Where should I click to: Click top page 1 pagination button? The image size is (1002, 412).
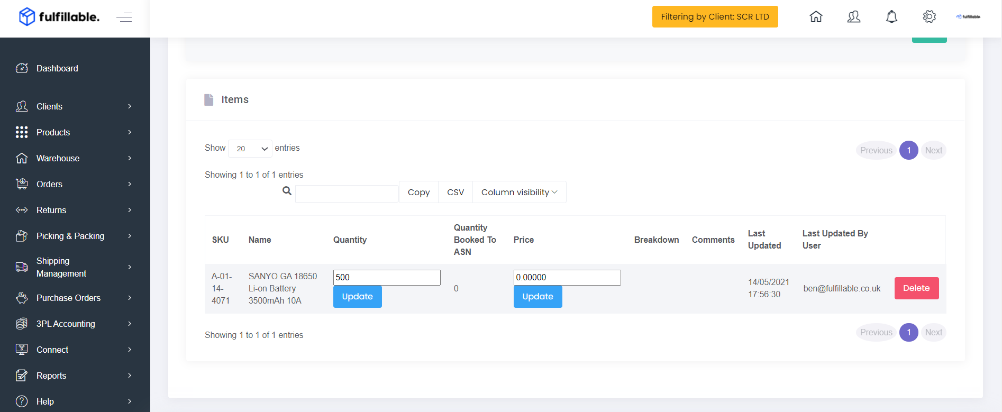point(908,150)
